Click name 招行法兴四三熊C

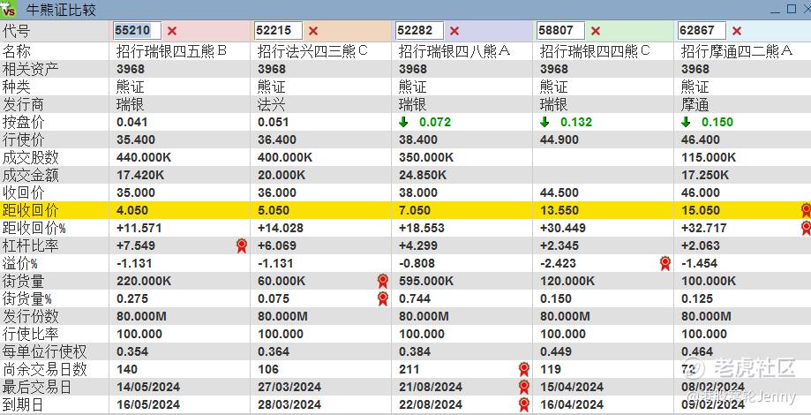(x=313, y=51)
